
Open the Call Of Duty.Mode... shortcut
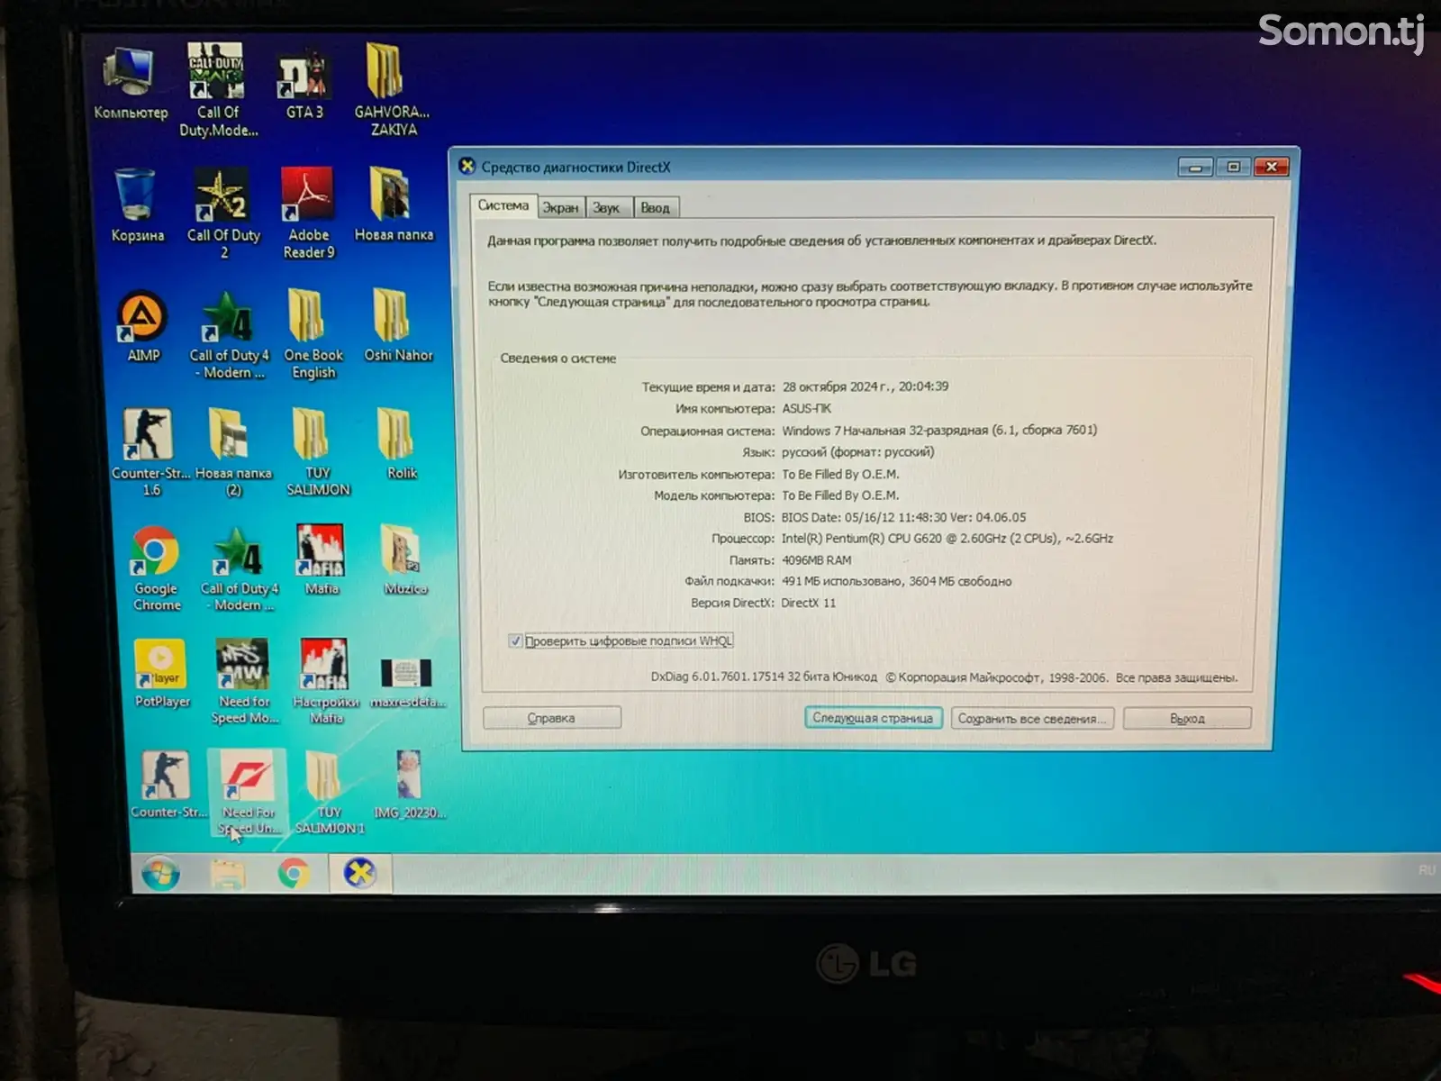218,89
